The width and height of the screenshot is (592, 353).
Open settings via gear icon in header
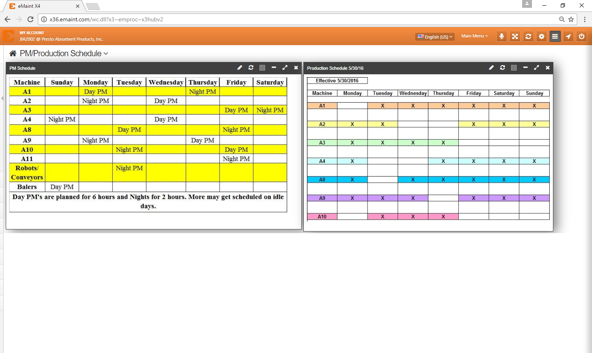[541, 37]
